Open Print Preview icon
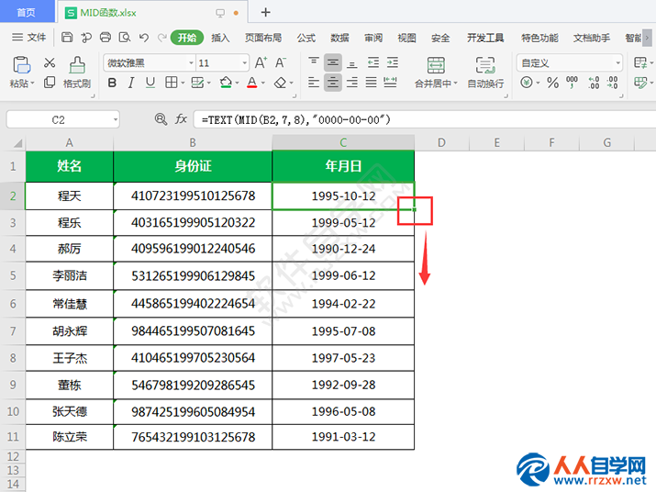 [125, 38]
